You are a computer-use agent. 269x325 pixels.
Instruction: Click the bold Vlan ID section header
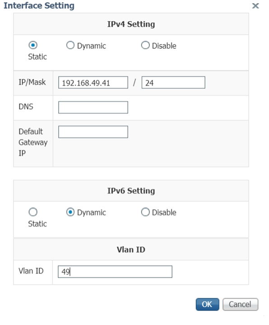(x=131, y=249)
